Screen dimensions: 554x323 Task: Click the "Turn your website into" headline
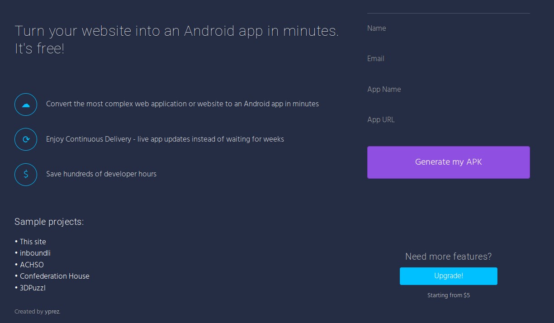coord(176,31)
